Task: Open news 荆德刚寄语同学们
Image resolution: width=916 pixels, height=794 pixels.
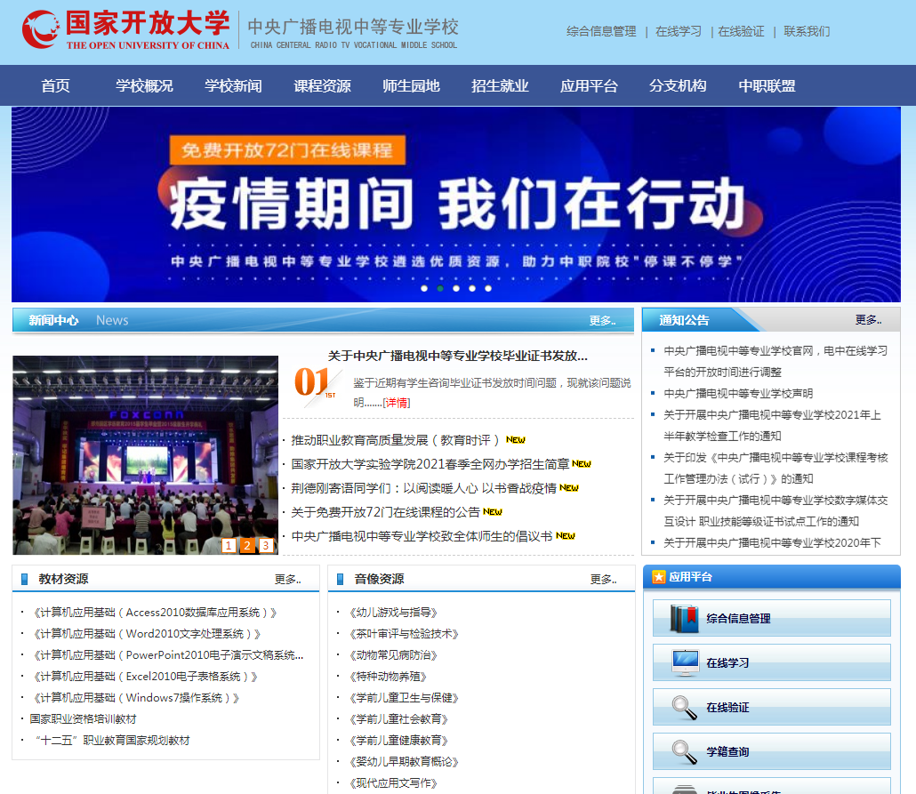Action: [x=423, y=488]
